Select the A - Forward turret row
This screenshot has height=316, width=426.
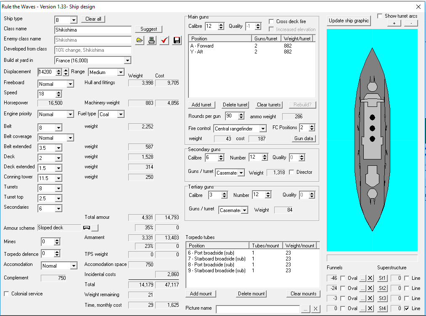click(x=251, y=46)
